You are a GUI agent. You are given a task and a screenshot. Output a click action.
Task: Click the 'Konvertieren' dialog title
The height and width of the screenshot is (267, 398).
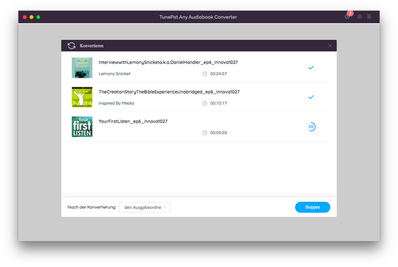pos(92,46)
